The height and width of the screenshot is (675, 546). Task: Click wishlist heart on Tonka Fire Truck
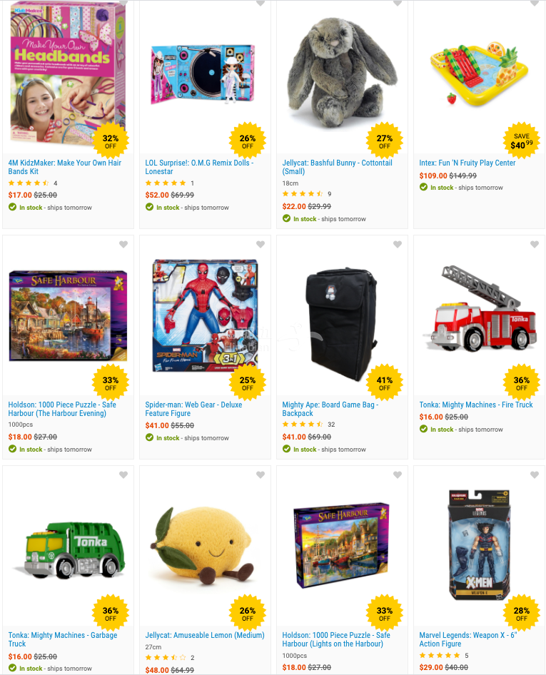tap(535, 245)
